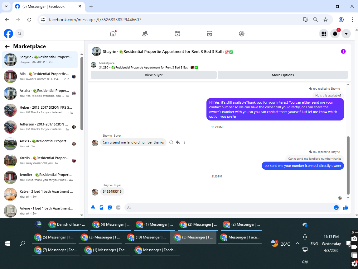This screenshot has height=269, width=358.
Task: Open a new browser tab
Action: click(91, 6)
